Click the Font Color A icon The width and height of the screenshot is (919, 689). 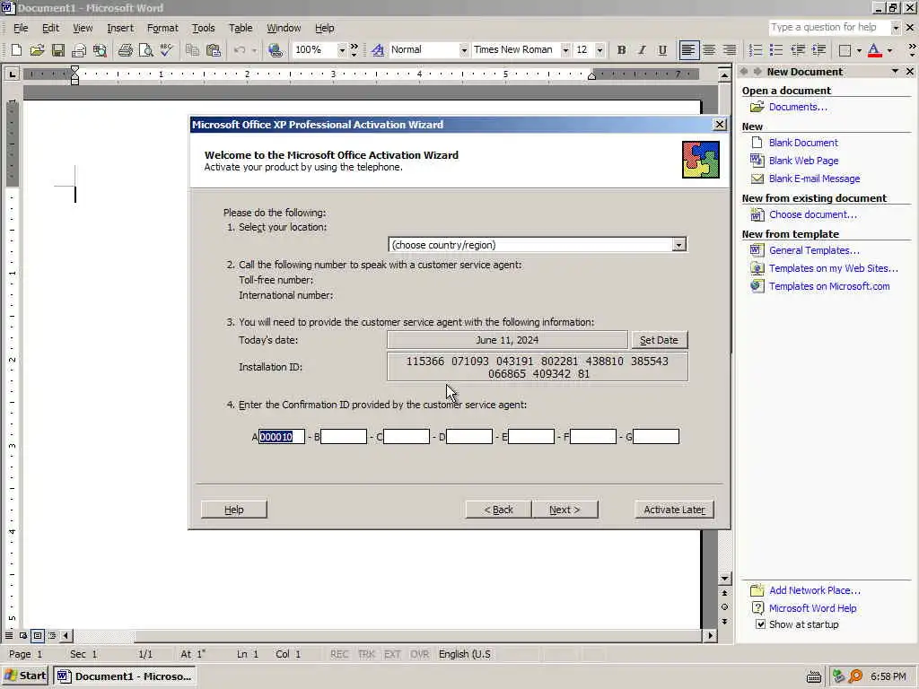[x=874, y=50]
